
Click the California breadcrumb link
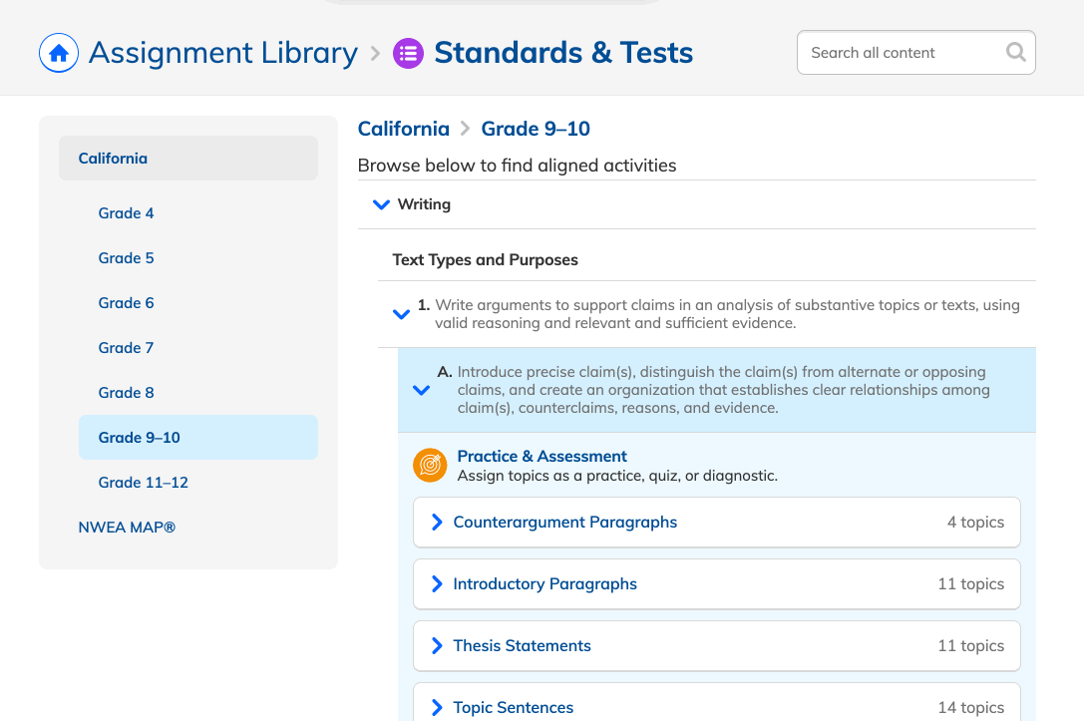[404, 129]
